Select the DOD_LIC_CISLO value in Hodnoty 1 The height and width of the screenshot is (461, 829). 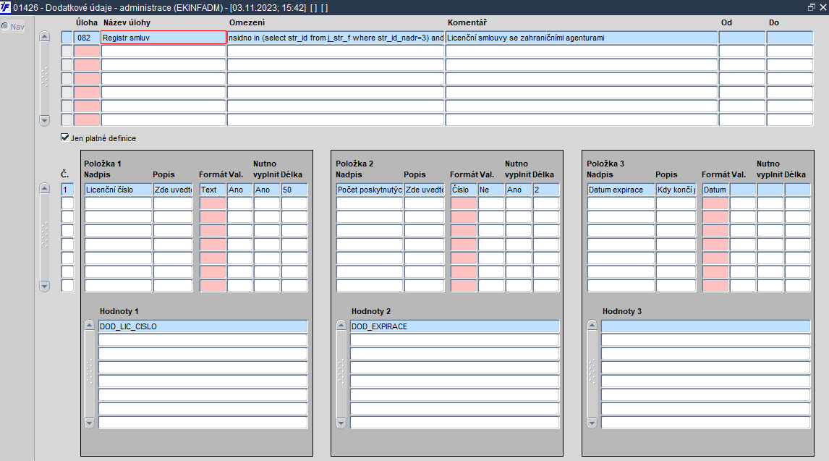(x=203, y=326)
